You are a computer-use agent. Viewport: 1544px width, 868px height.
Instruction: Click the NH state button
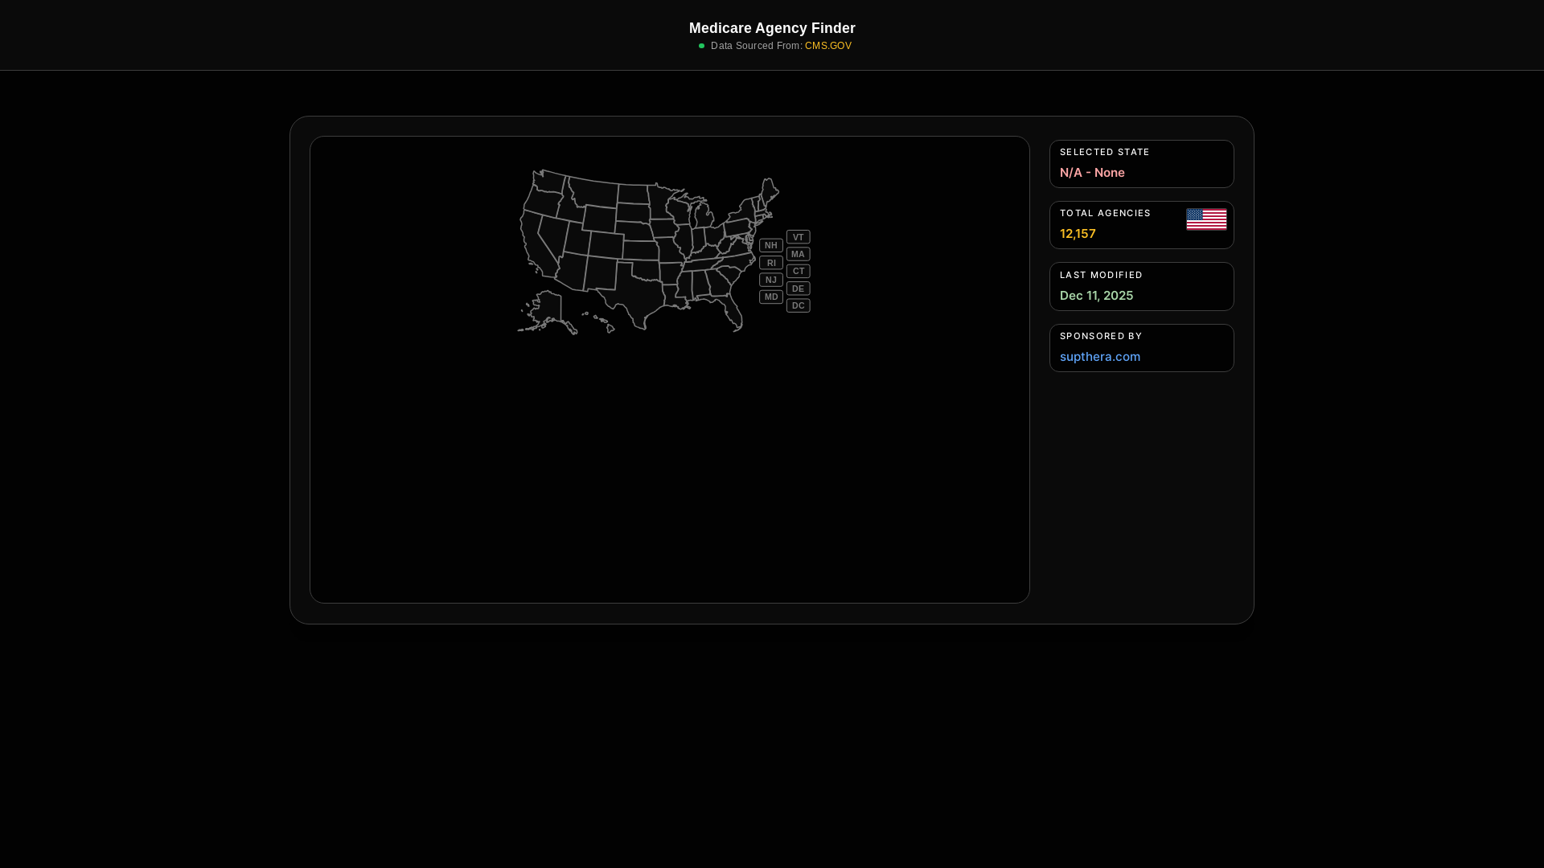pos(771,245)
